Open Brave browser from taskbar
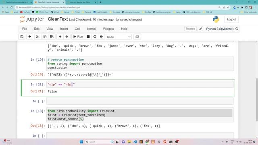 [165, 142]
